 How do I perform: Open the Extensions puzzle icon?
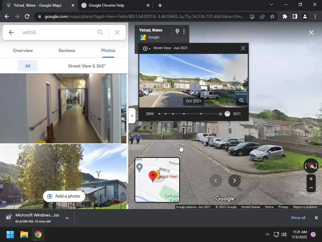coord(285,16)
